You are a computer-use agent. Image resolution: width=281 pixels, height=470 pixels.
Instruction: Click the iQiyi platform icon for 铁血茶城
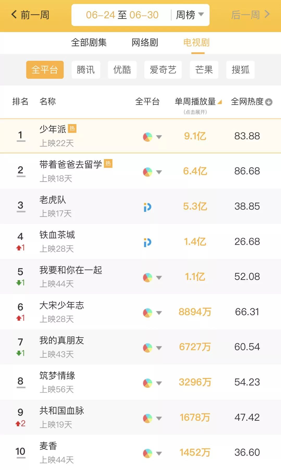(x=147, y=242)
